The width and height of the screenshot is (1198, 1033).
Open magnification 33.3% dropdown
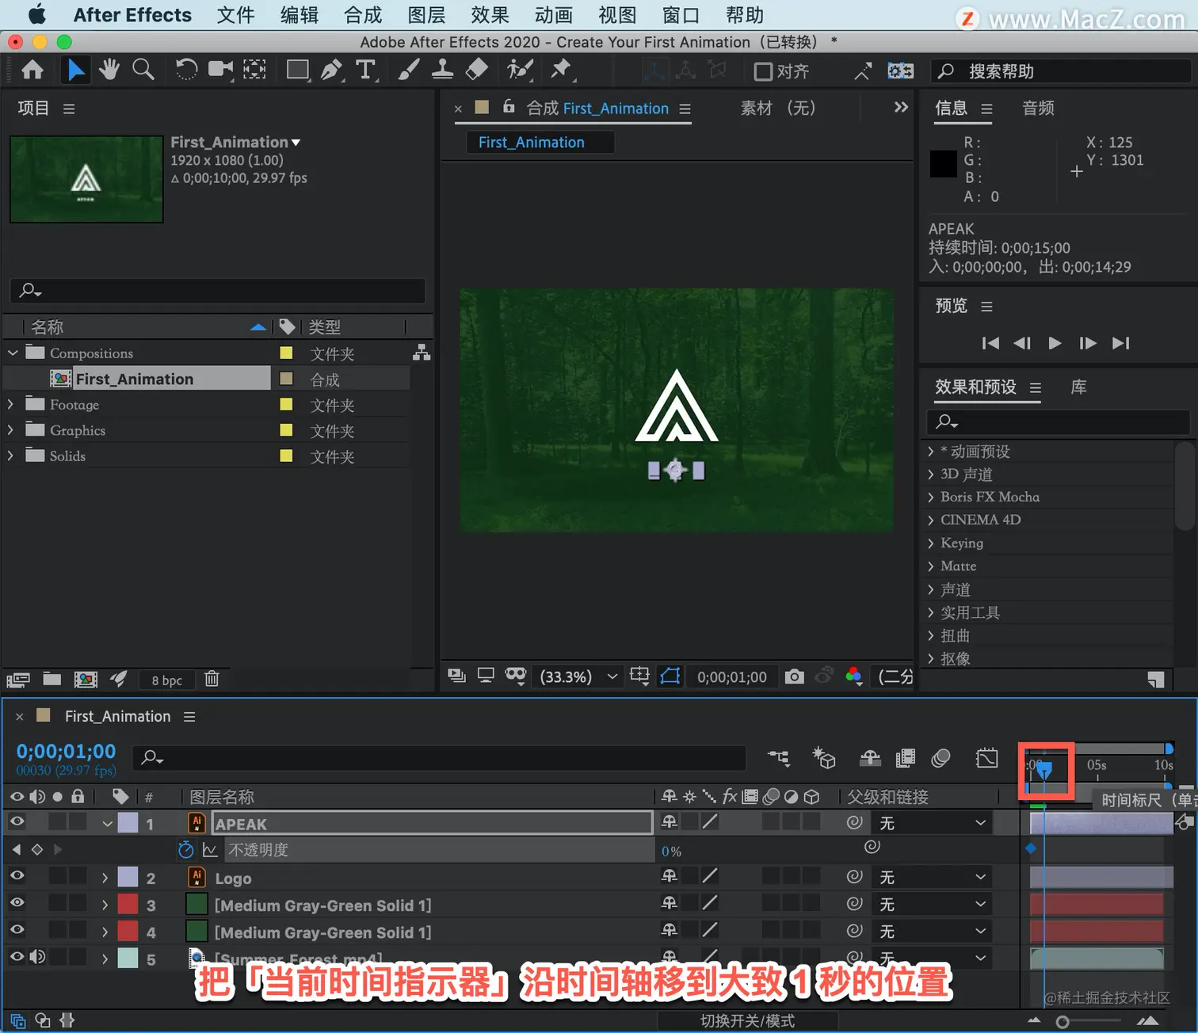(x=578, y=677)
